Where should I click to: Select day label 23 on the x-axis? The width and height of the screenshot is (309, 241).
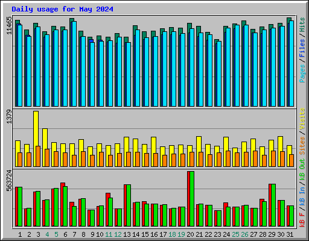tap(217, 234)
